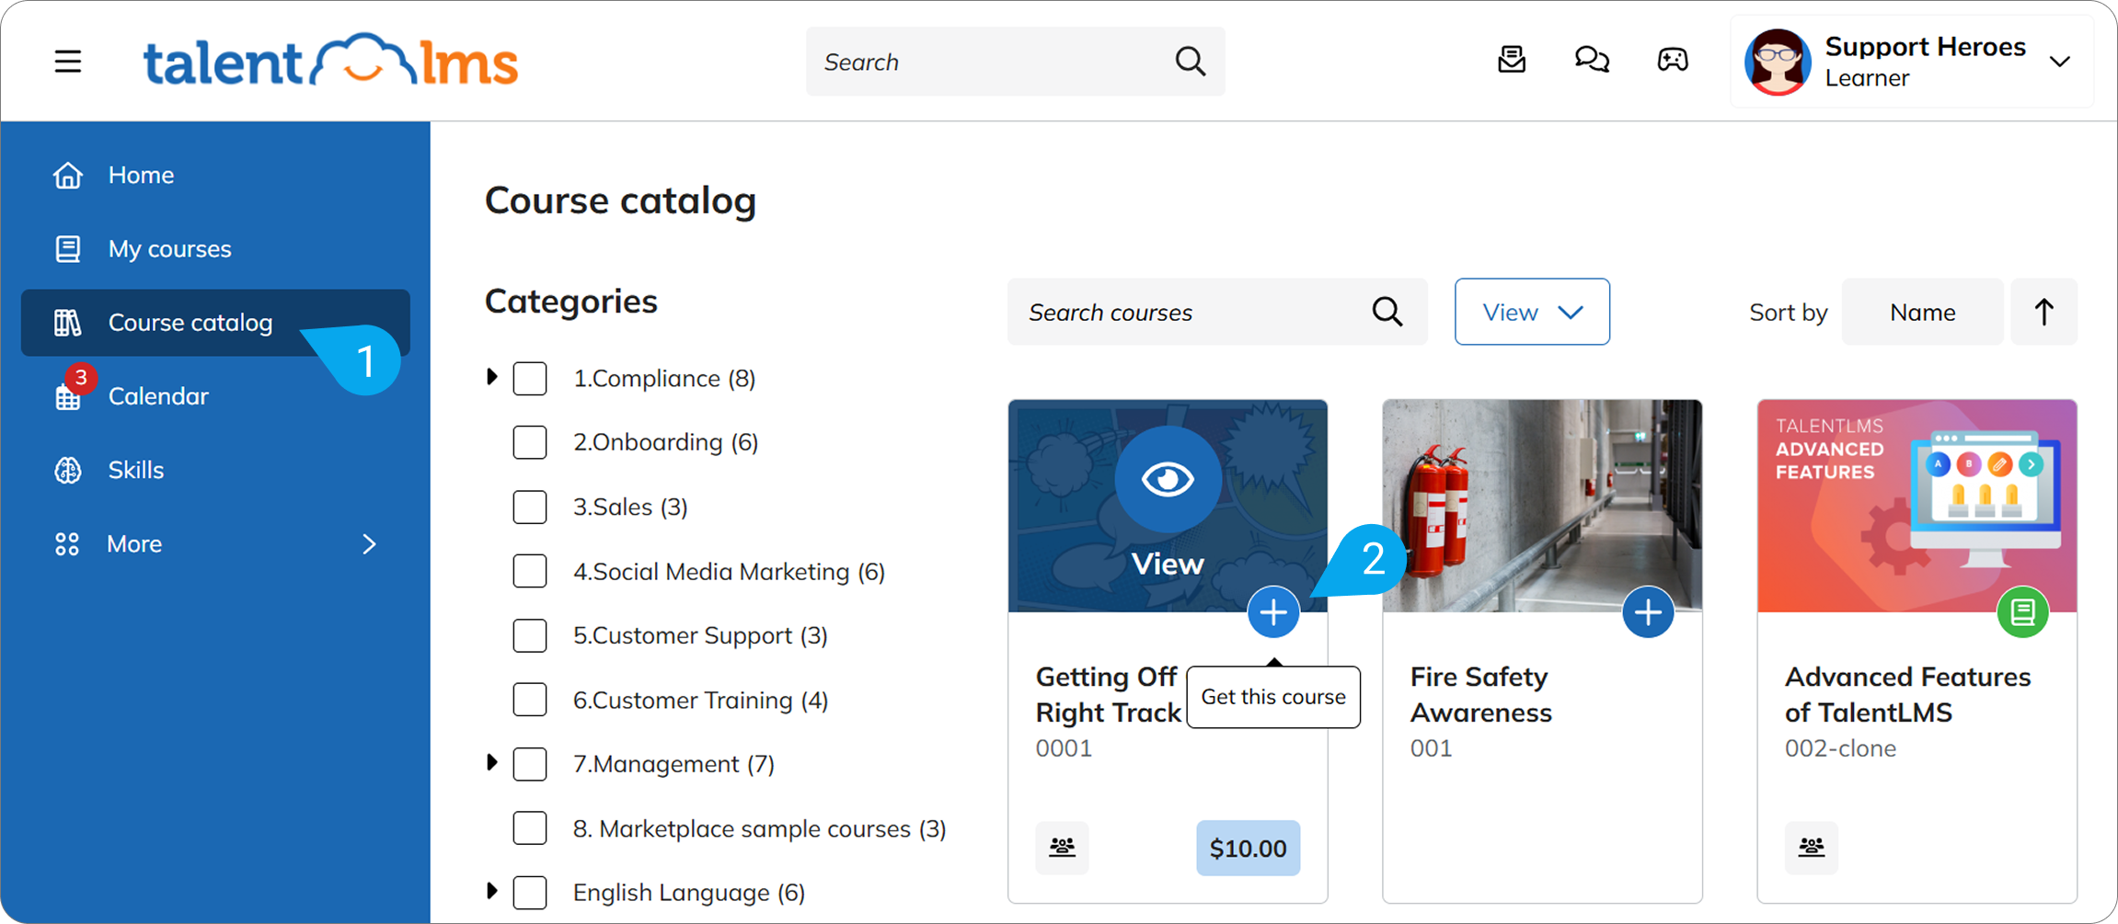Add Fire Safety Awareness course with plus
The image size is (2118, 924).
1648,612
